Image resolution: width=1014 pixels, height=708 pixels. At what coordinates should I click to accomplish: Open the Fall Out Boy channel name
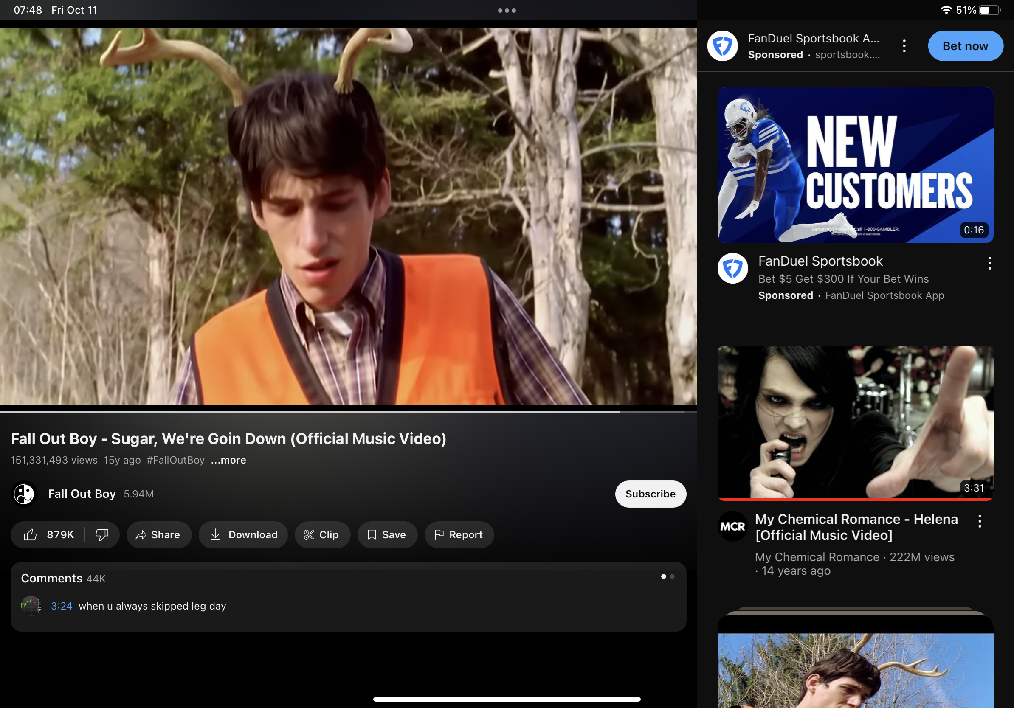82,494
